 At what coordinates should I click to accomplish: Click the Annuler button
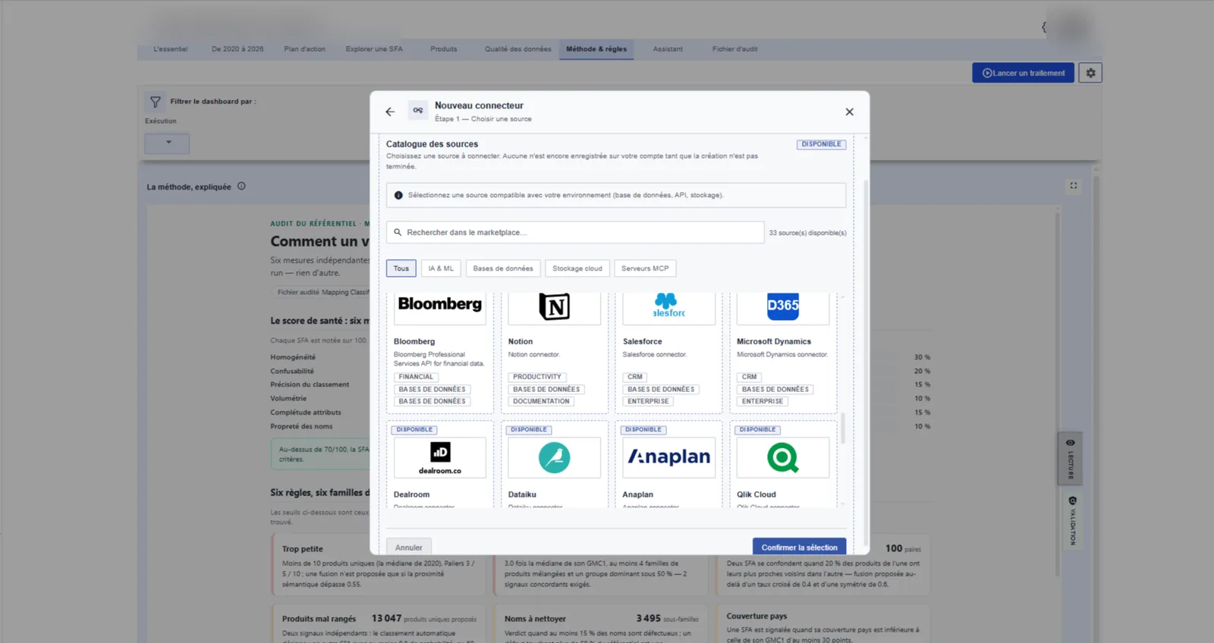(409, 547)
